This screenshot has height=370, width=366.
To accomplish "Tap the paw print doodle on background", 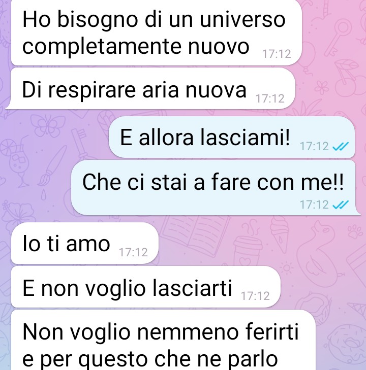I will pos(355,231).
